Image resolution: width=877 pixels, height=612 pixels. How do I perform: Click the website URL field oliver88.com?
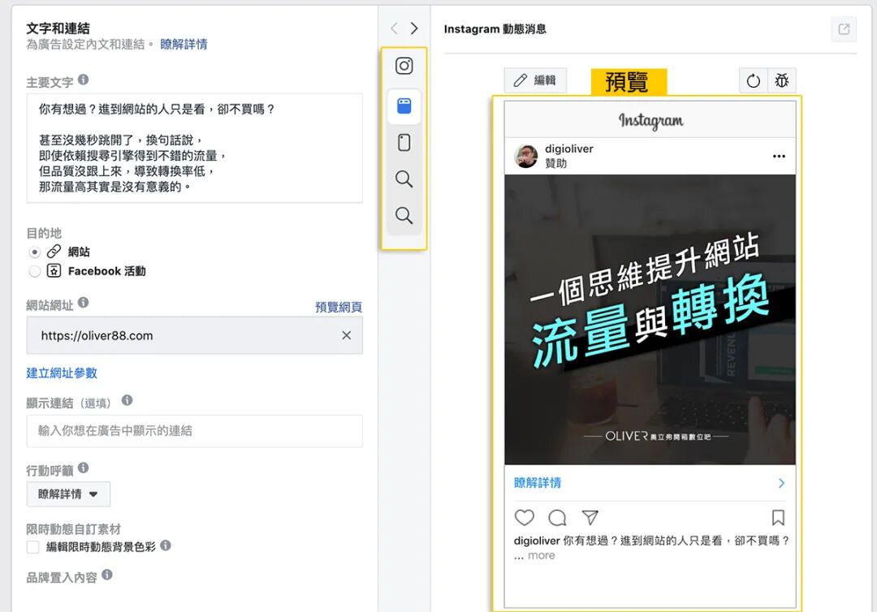click(x=195, y=335)
